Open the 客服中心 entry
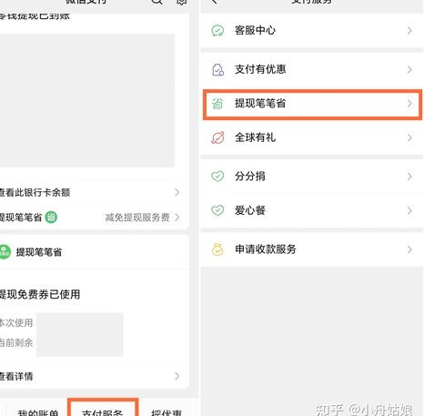Viewport: 424px width, 416px height. (312, 30)
